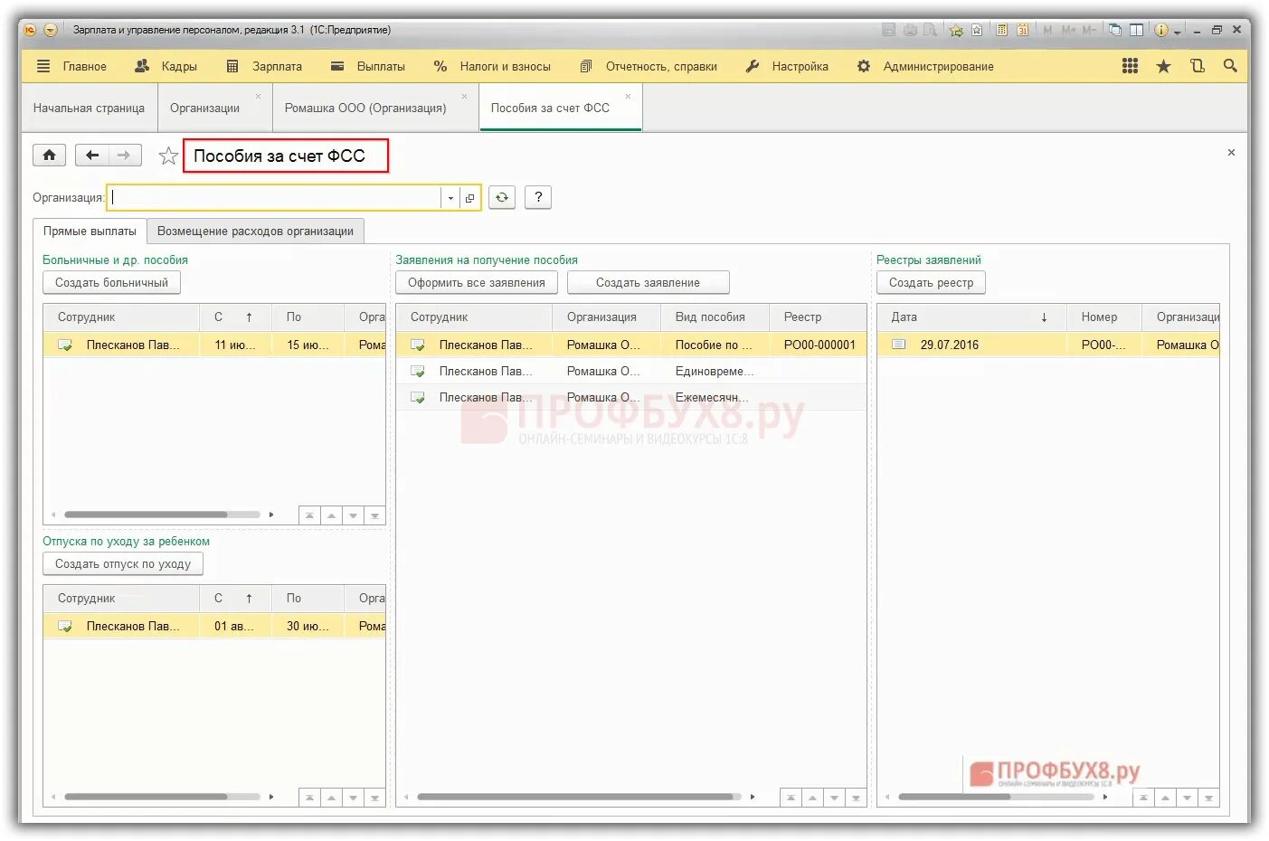Toggle sort order on the 'С' column
The image size is (1269, 841).
pos(234,317)
